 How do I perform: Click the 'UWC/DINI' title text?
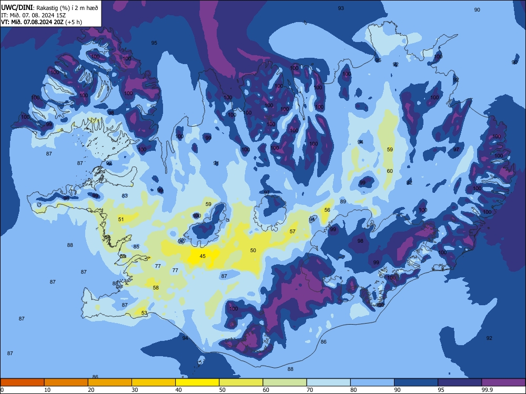pyautogui.click(x=16, y=8)
